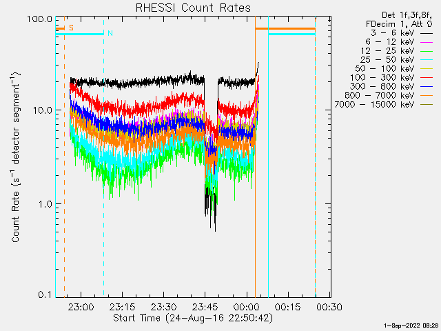This screenshot has height=331, width=441.
Task: Click the red 100 - 300 keV legend line
Action: 427,78
